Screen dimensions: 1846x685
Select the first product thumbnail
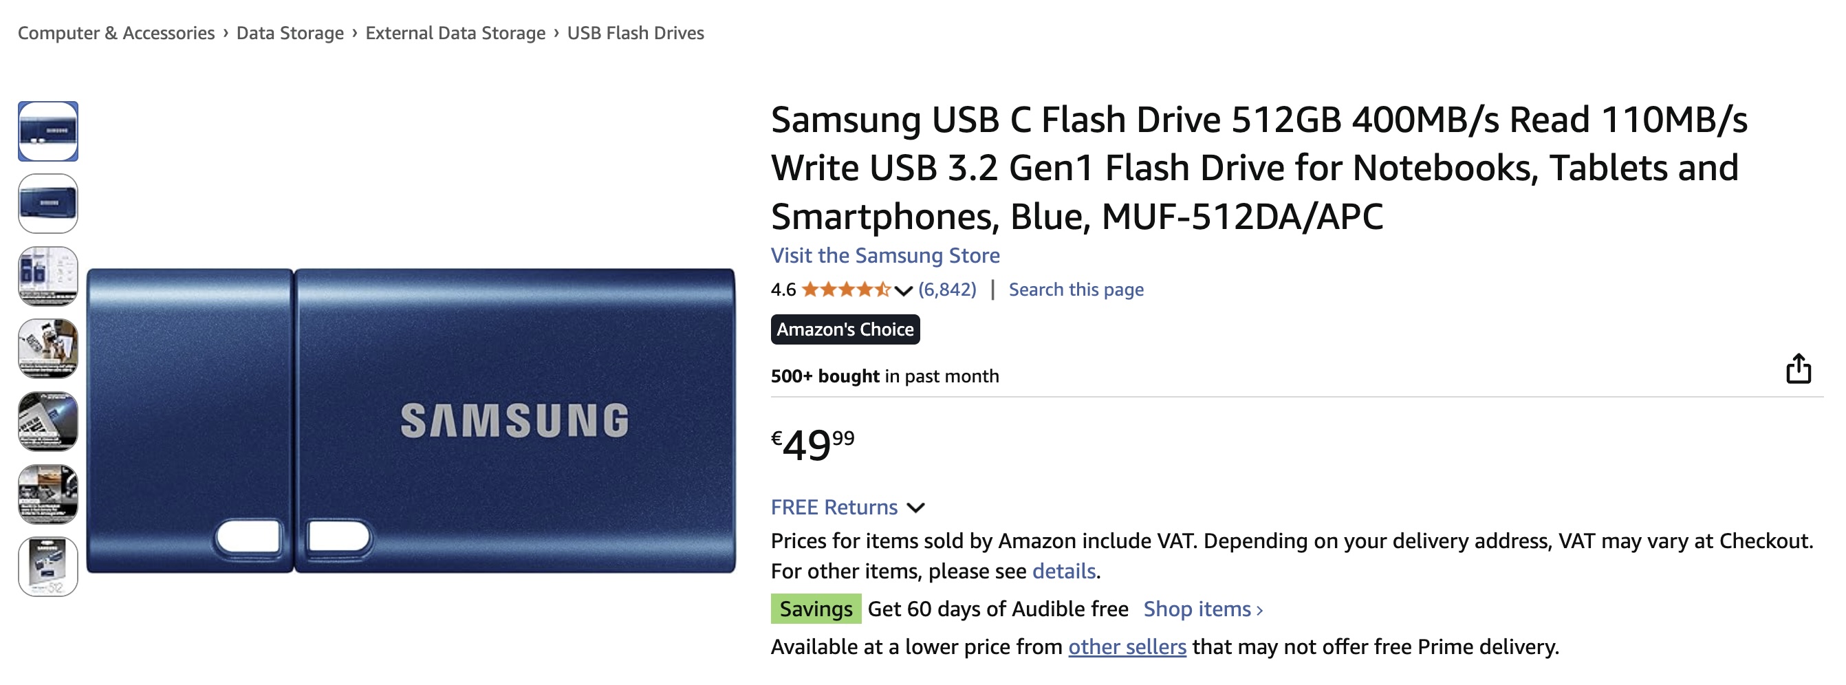coord(48,131)
